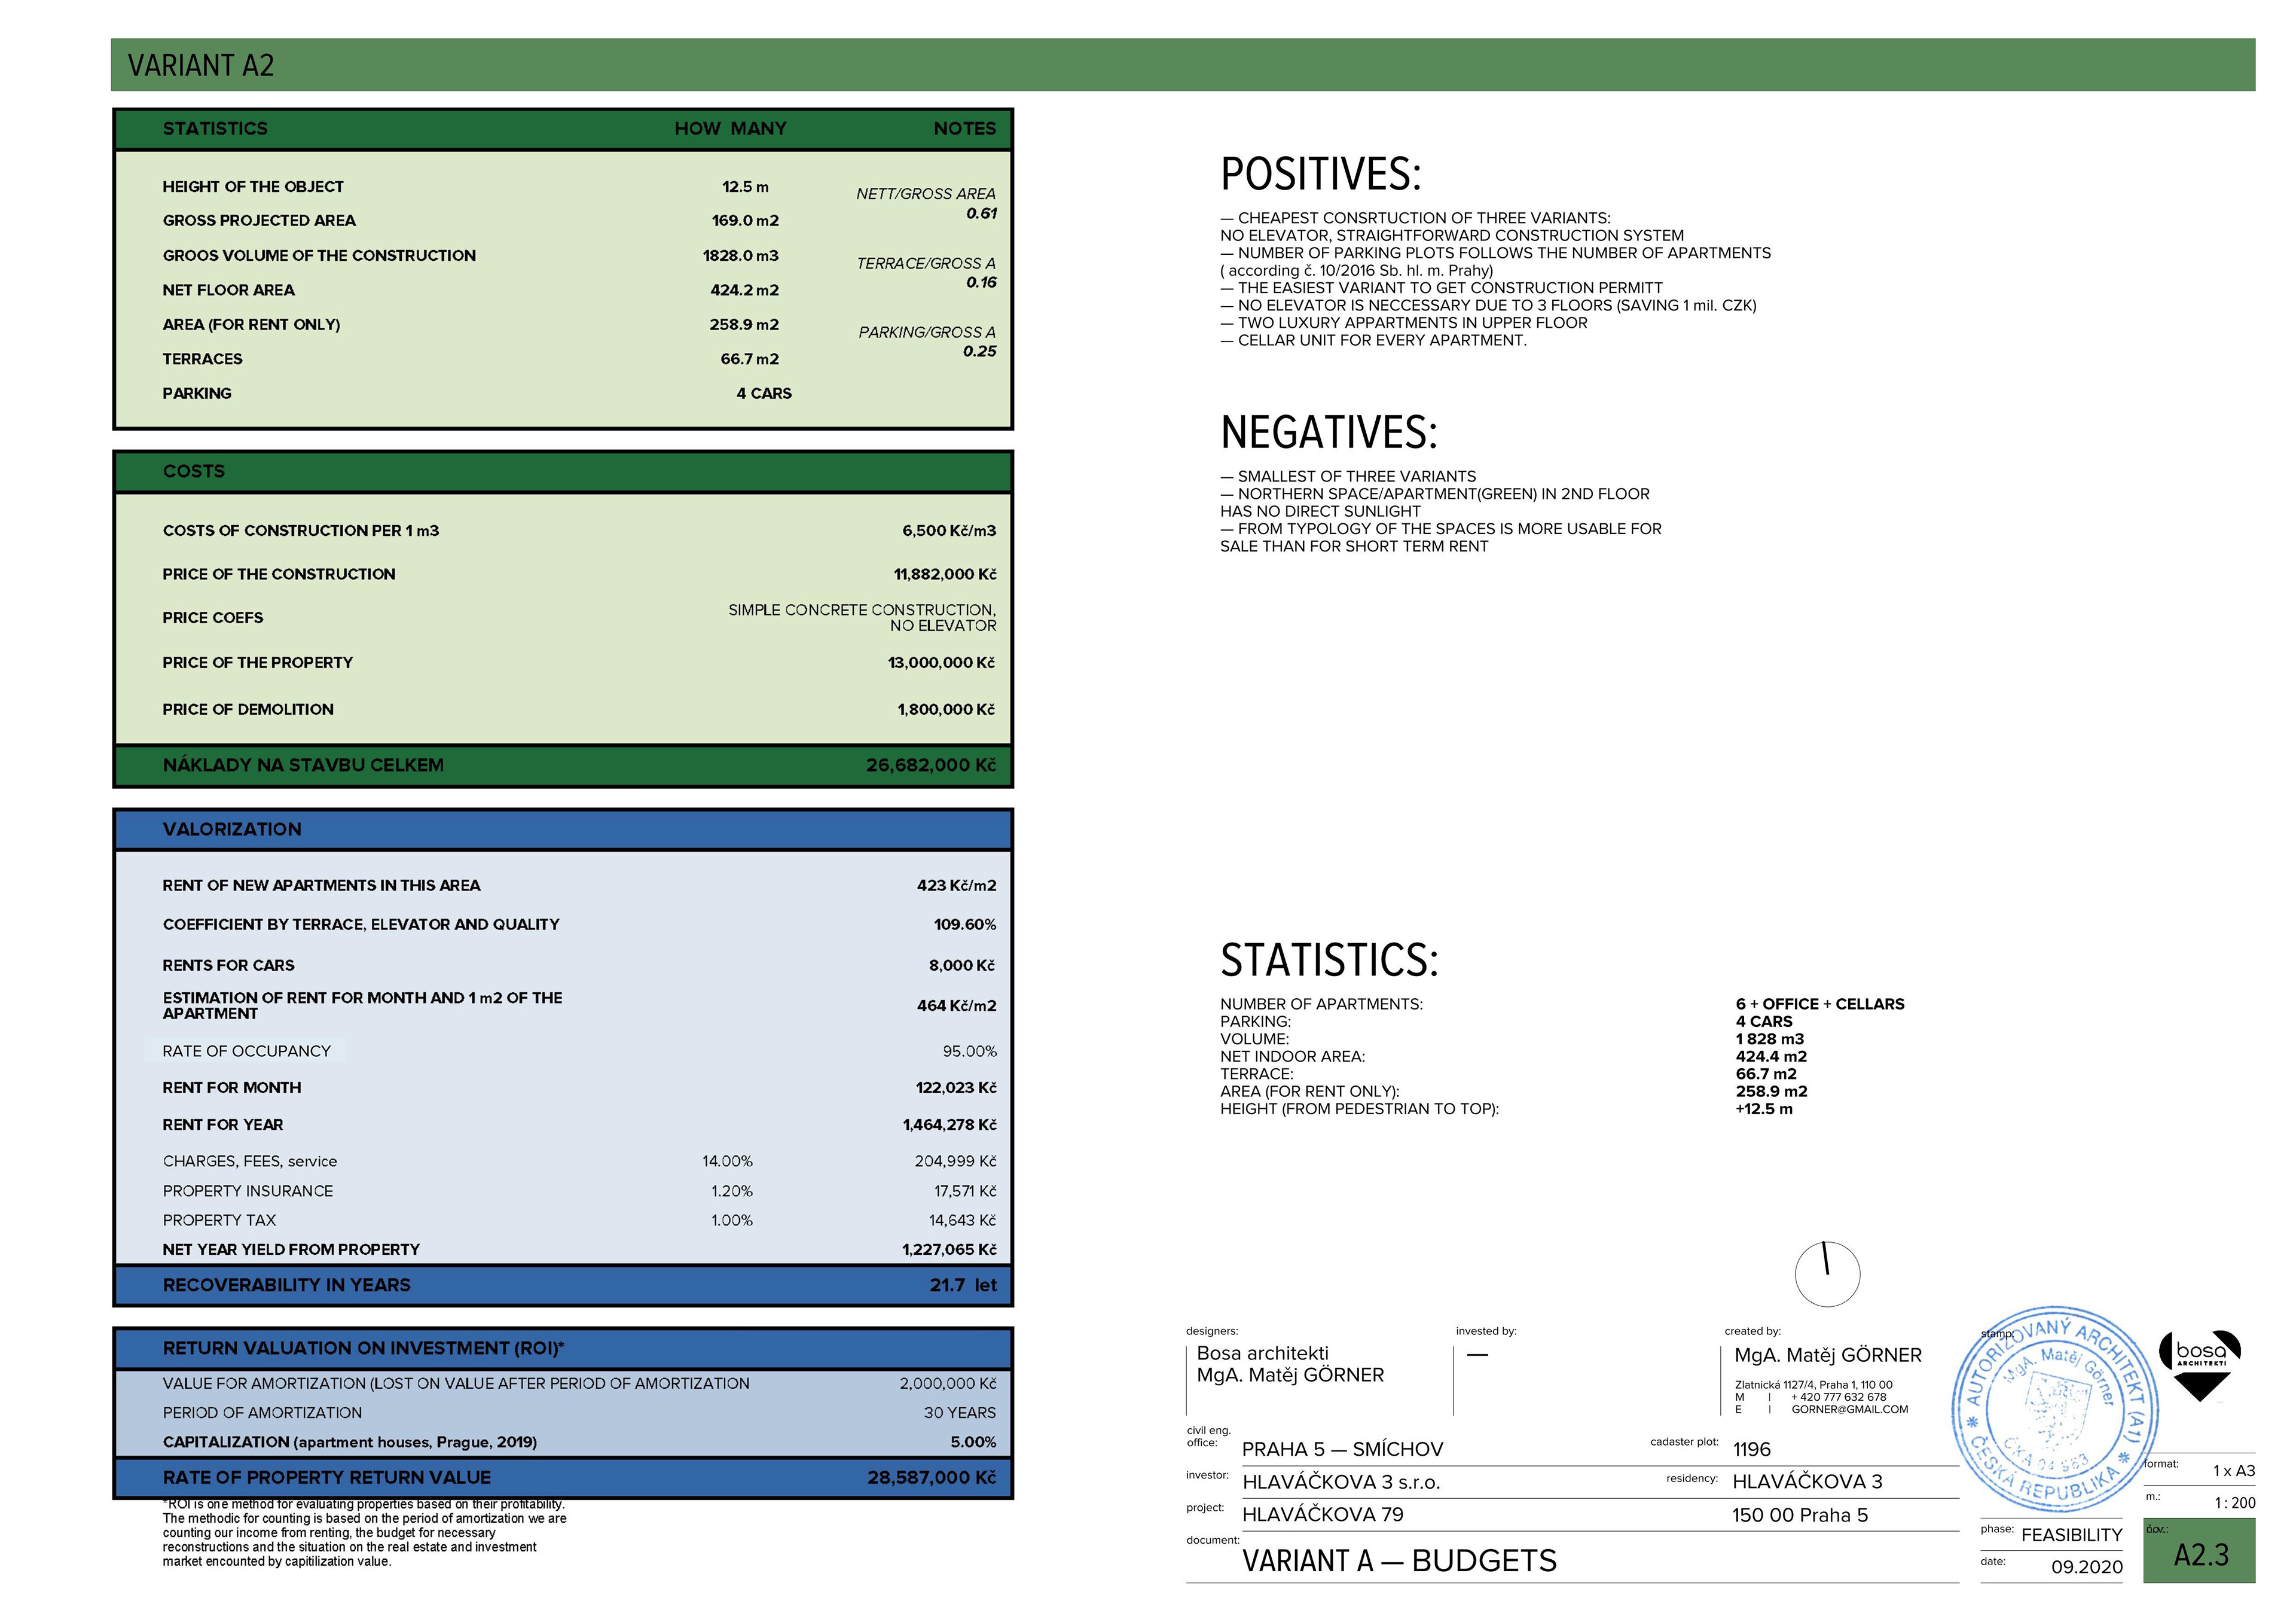Click the PRICE COEFS label
2296x1622 pixels.
213,618
